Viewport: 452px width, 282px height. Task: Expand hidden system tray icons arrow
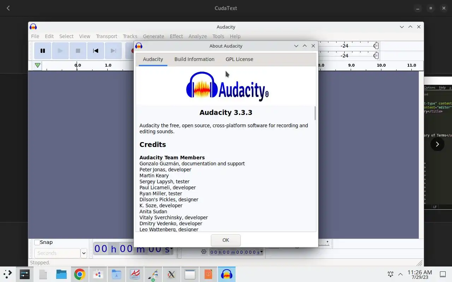(x=400, y=274)
